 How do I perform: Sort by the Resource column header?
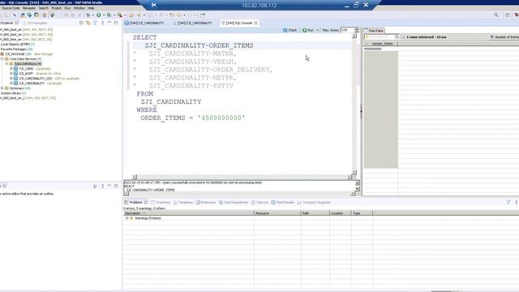tap(277, 213)
